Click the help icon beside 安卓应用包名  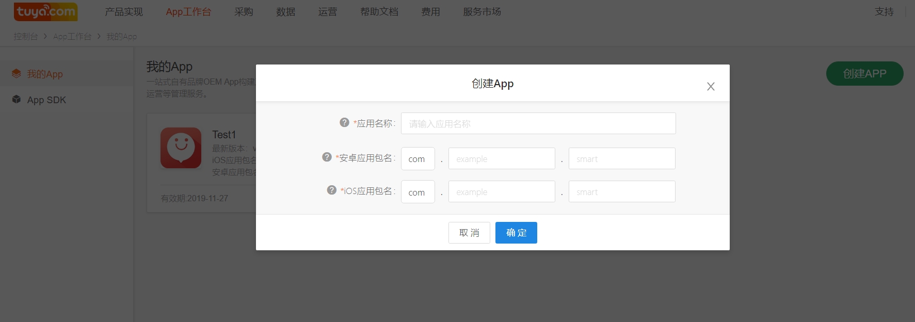(x=327, y=157)
